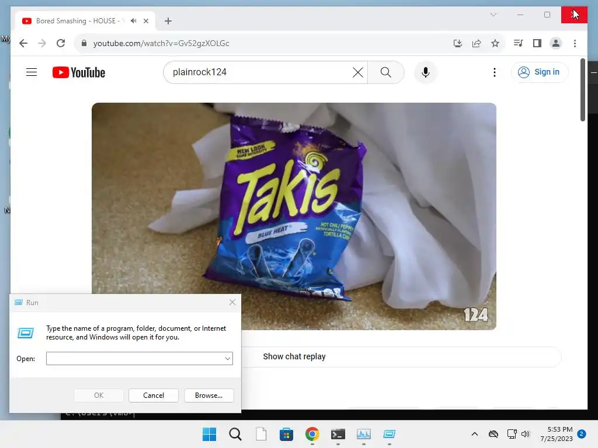The image size is (598, 448).
Task: Expand the Run Open dropdown arrow
Action: [x=228, y=359]
